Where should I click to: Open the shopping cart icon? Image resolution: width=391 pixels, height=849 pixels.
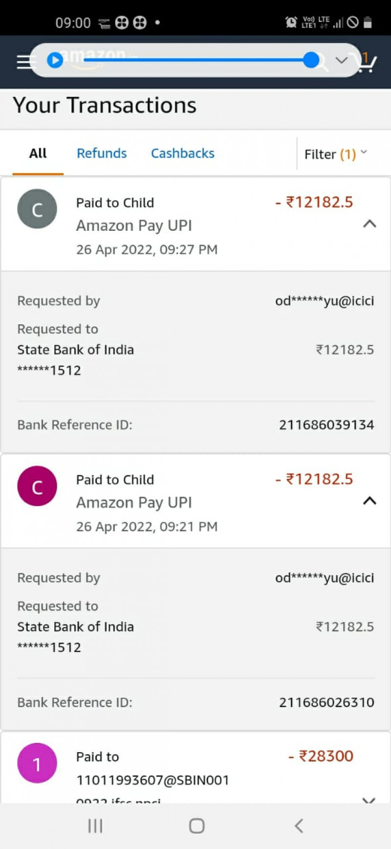click(x=367, y=63)
